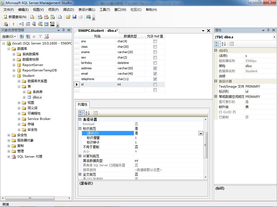Viewport: 277px width, 207px height.
Task: Click the Manage XML Indexes icon
Action: (x=40, y=24)
